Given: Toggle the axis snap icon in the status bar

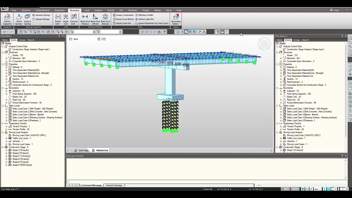Looking at the screenshot, I should pos(307,189).
